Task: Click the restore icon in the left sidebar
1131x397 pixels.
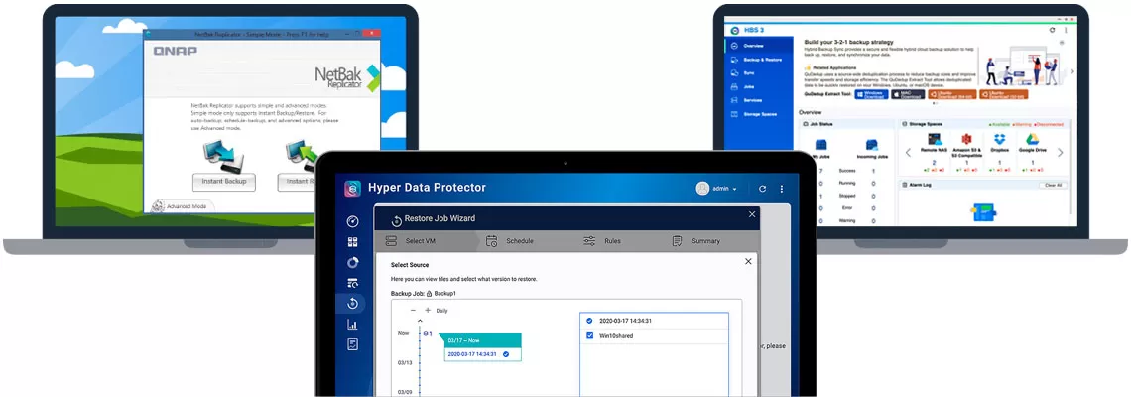Action: coord(352,304)
